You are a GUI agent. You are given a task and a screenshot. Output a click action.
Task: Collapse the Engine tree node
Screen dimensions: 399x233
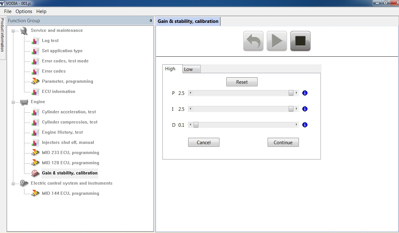pyautogui.click(x=13, y=102)
